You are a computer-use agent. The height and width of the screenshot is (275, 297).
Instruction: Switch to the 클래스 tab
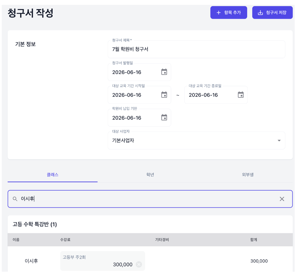pyautogui.click(x=52, y=175)
